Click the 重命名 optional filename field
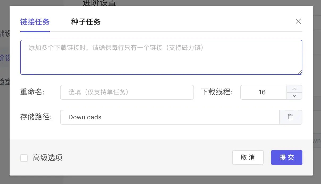 click(127, 92)
